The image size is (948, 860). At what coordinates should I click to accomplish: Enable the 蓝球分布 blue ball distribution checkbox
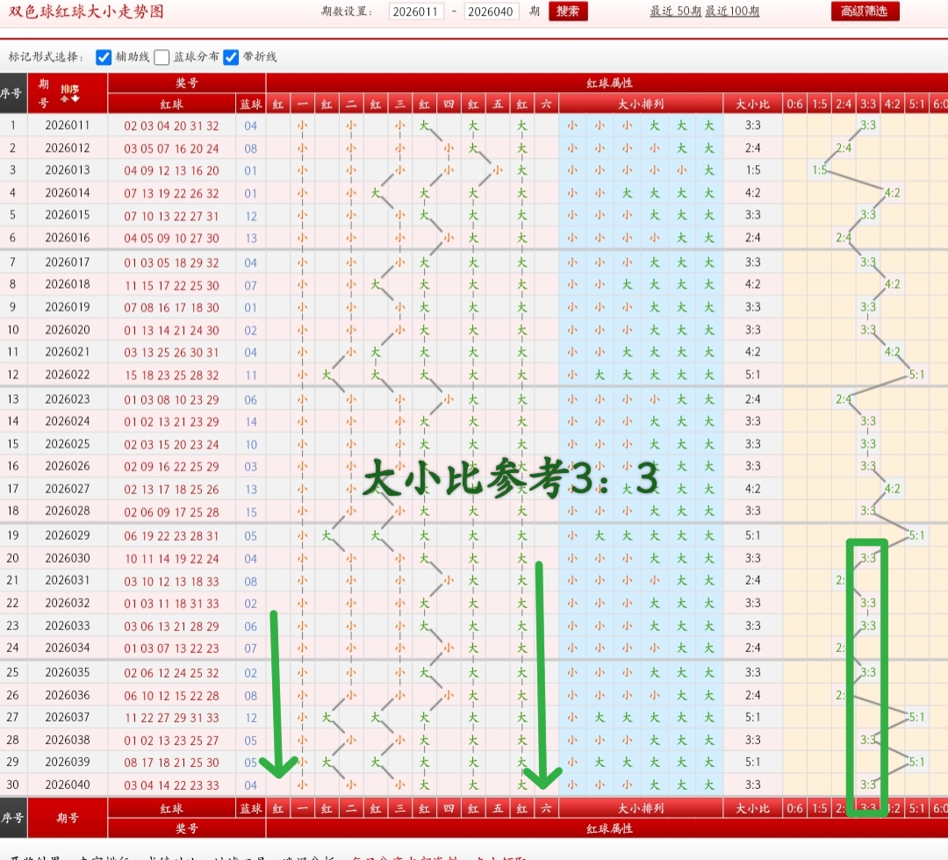click(x=160, y=58)
